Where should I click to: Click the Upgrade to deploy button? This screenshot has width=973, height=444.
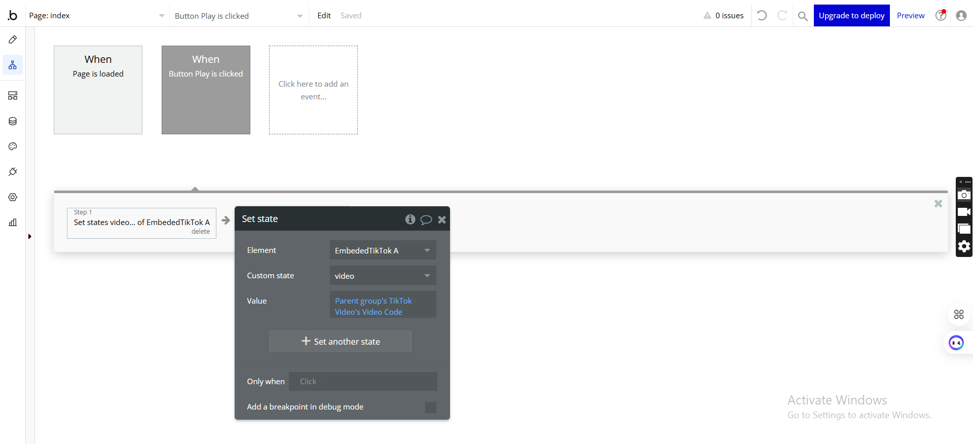851,16
